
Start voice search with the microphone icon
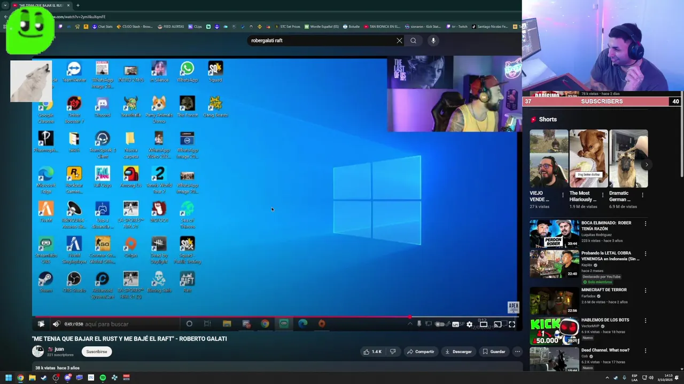(433, 41)
